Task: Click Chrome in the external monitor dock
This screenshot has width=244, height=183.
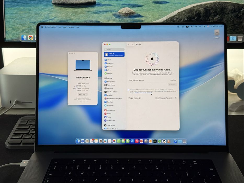Action: point(31,38)
